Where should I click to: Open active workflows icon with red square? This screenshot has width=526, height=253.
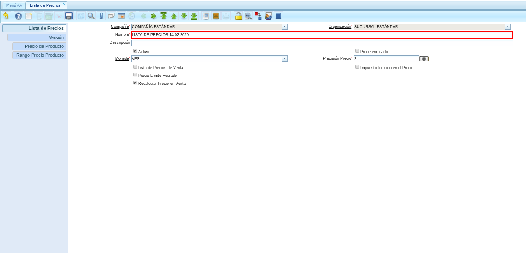tap(258, 16)
